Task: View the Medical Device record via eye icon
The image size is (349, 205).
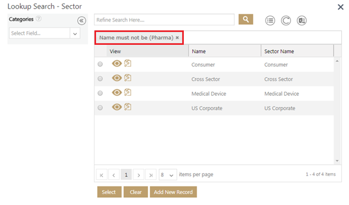Action: tap(117, 92)
